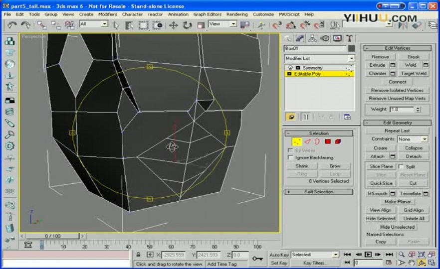This screenshot has width=440, height=269.
Task: Select Element sub-object level icon
Action: point(338,141)
